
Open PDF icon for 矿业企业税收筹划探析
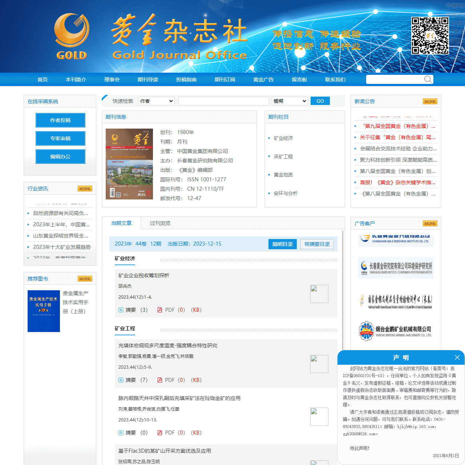tap(160, 310)
